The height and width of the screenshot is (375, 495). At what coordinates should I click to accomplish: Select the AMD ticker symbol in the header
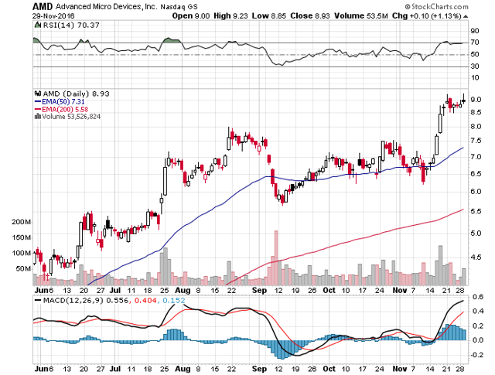(x=43, y=6)
